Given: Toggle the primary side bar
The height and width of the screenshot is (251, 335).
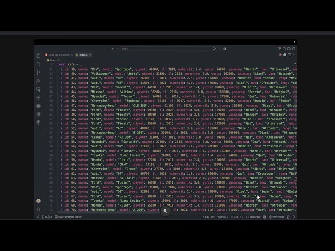Looking at the screenshot, I should point(284,49).
